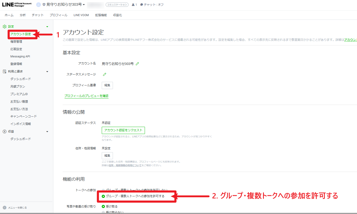Click 編集 button for 住所・地図情報
Viewport: 357px width, 214px height.
(x=107, y=156)
